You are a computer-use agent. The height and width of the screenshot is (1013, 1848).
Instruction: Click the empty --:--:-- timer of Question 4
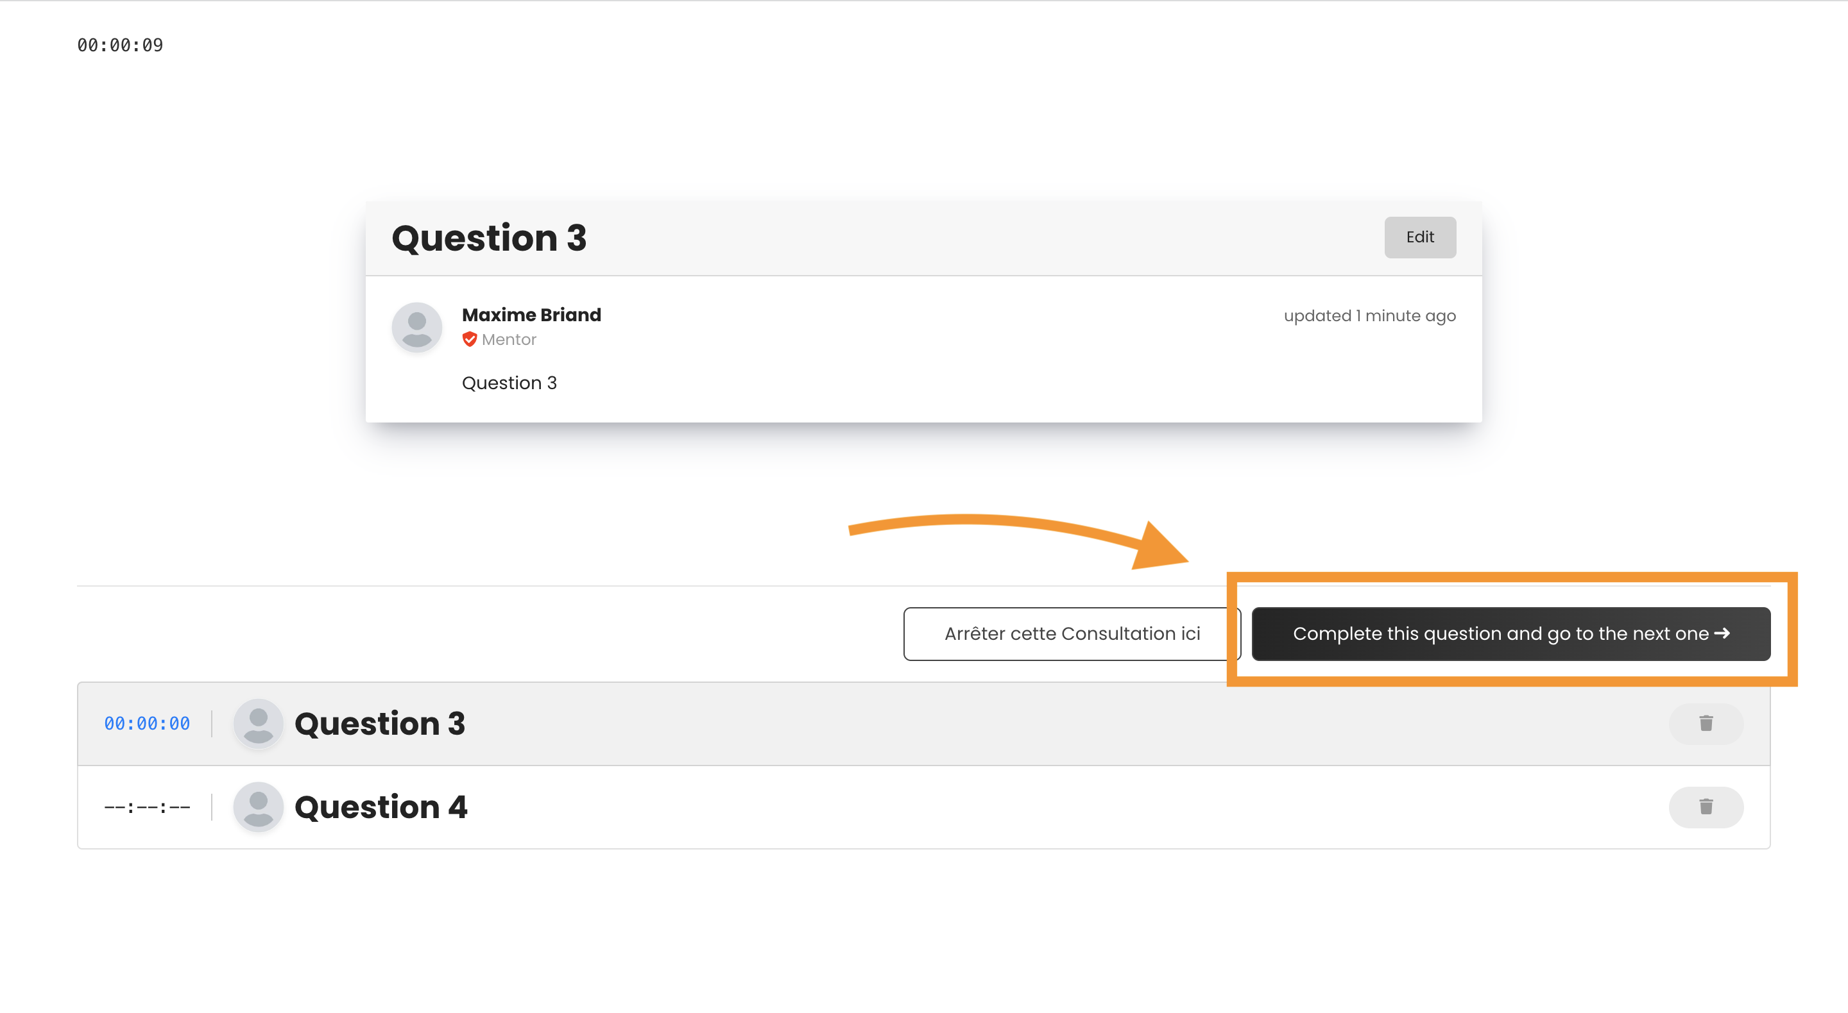(x=147, y=807)
